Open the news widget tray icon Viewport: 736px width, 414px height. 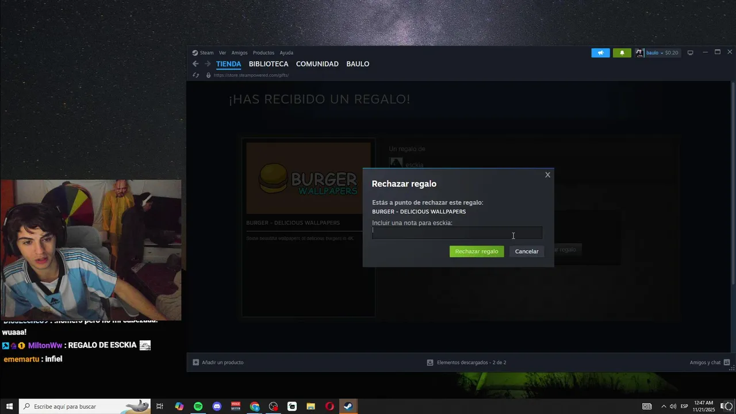coord(647,407)
